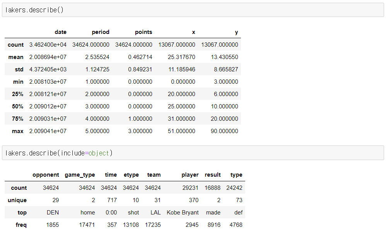Click the 'std' row label
Image resolution: width=386 pixels, height=238 pixels.
pyautogui.click(x=19, y=69)
